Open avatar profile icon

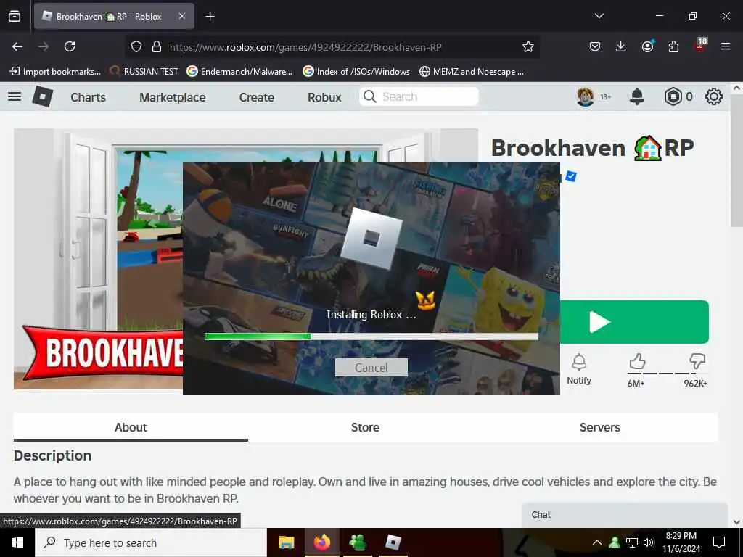tap(586, 96)
